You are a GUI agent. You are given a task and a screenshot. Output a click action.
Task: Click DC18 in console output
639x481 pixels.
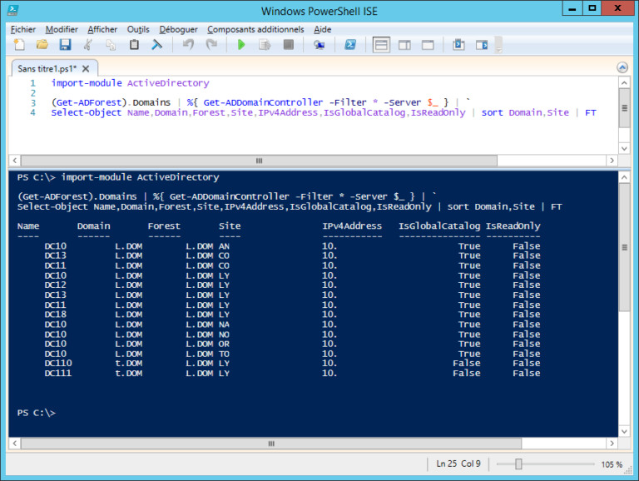(x=56, y=315)
